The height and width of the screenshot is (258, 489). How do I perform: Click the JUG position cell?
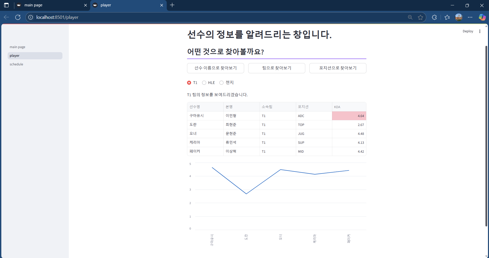click(x=314, y=134)
